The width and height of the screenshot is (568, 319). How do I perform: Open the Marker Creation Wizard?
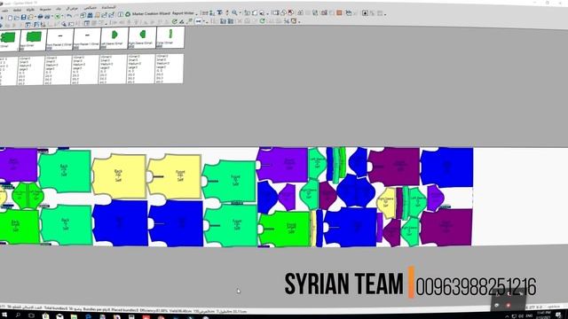[x=151, y=13]
